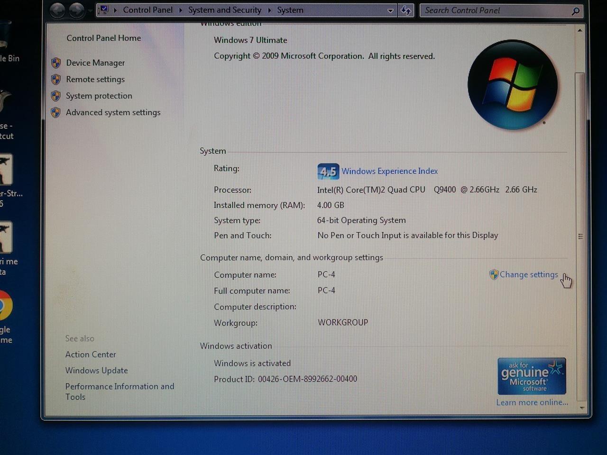Screen dimensions: 607x455
Task: Click Change settings for computer name
Action: pyautogui.click(x=529, y=274)
